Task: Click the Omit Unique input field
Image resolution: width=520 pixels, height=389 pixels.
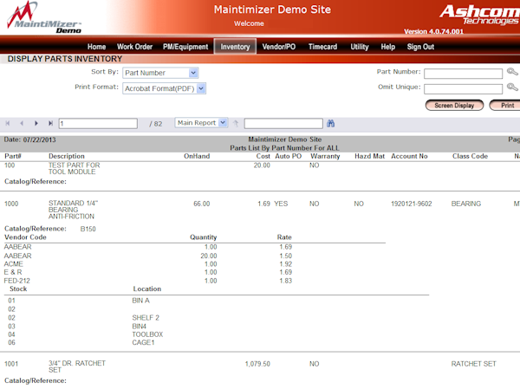Action: tap(464, 89)
